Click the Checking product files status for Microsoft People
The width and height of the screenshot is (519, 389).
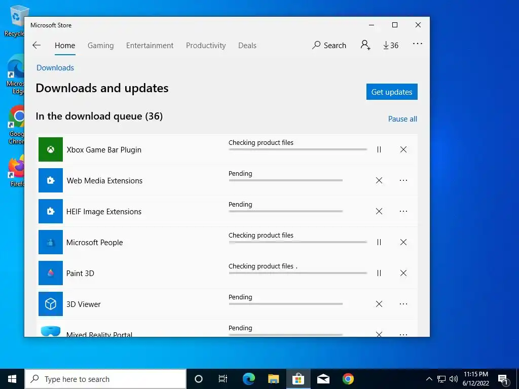pos(261,235)
